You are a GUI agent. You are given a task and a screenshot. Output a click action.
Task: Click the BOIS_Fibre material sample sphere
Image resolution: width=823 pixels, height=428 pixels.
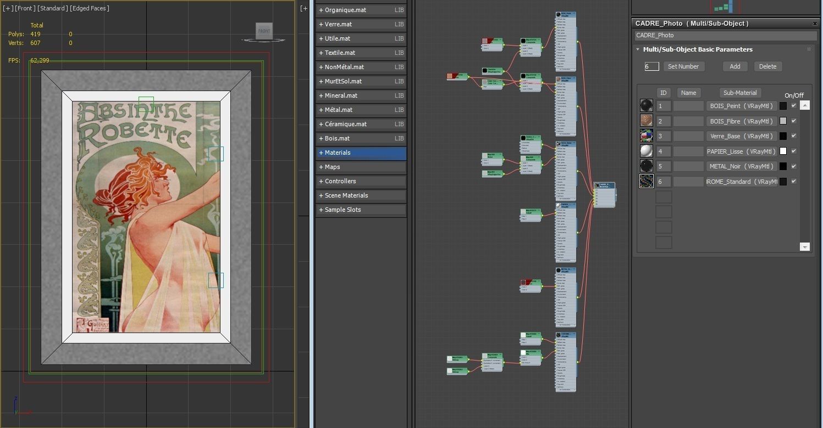coord(647,121)
